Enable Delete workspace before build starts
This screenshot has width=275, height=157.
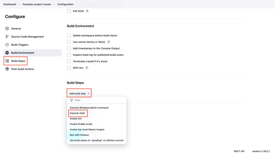tap(69, 36)
